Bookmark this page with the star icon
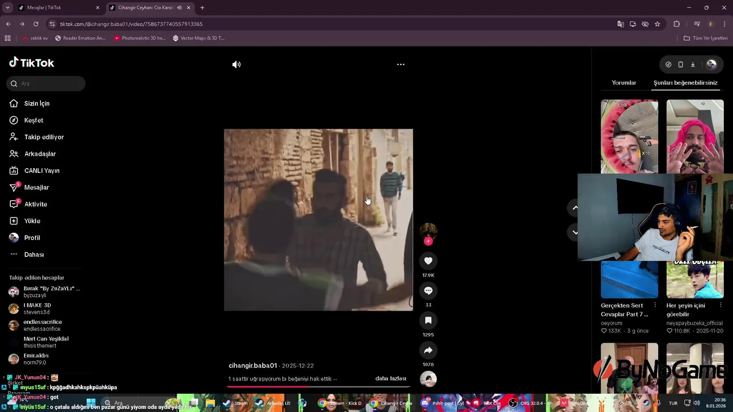Viewport: 733px width, 412px height. [657, 24]
